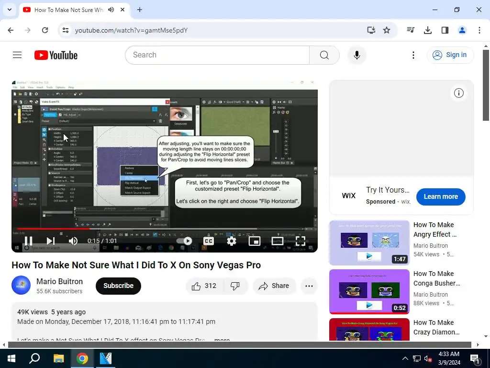Pause the video playback
This screenshot has height=368, width=490.
28,241
